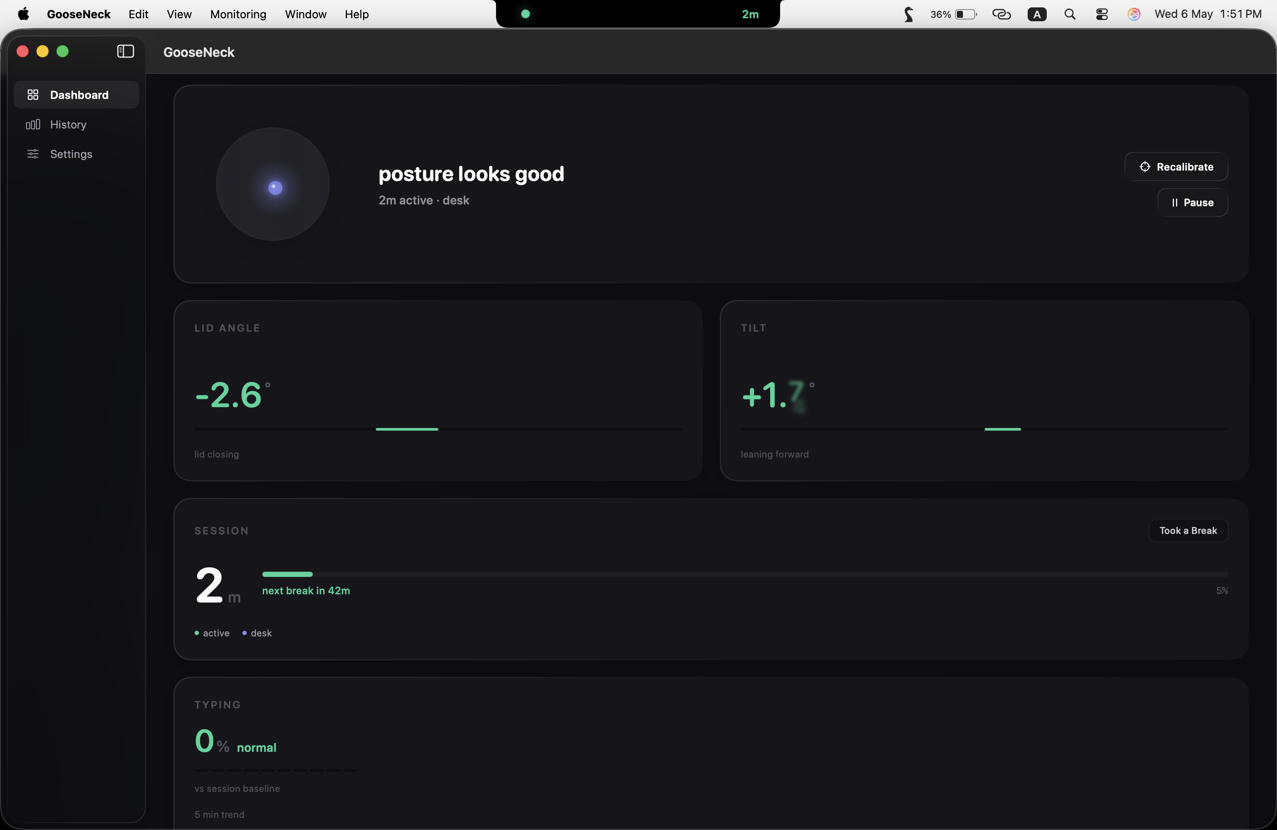
Task: Click the Siri icon
Action: [x=1134, y=14]
